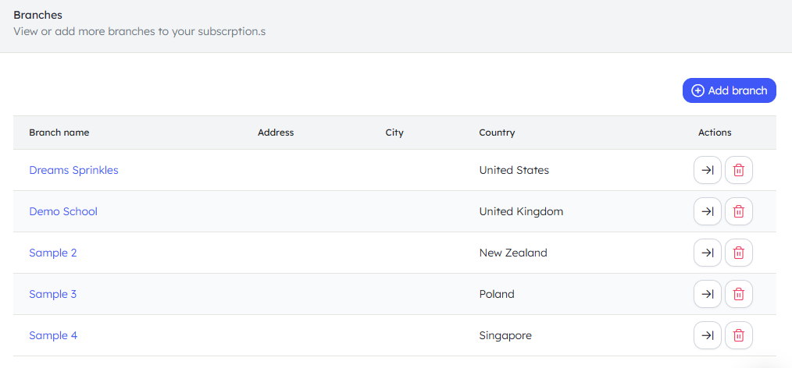Delete the Dreams Sprinkles branch
792x368 pixels.
tap(738, 170)
